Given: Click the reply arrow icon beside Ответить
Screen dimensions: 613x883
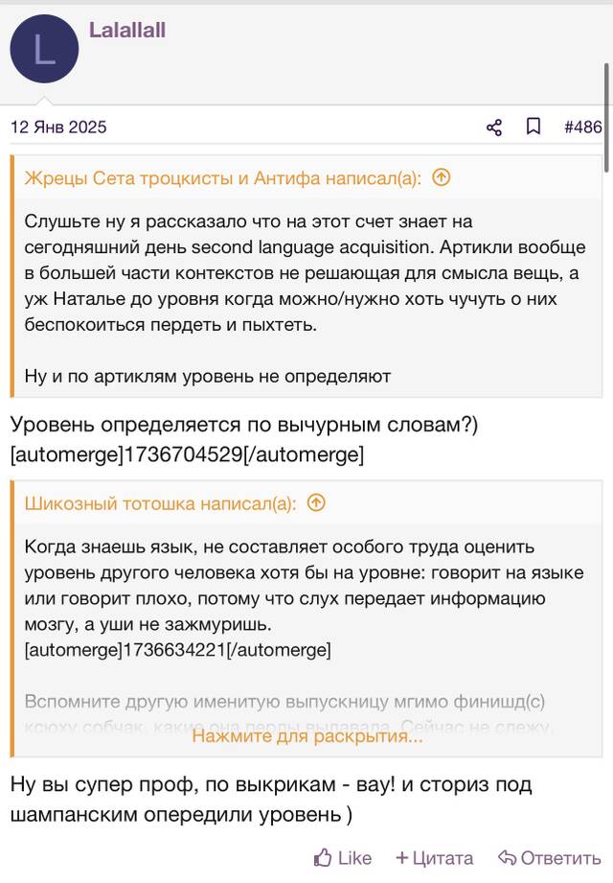Looking at the screenshot, I should pos(507,858).
